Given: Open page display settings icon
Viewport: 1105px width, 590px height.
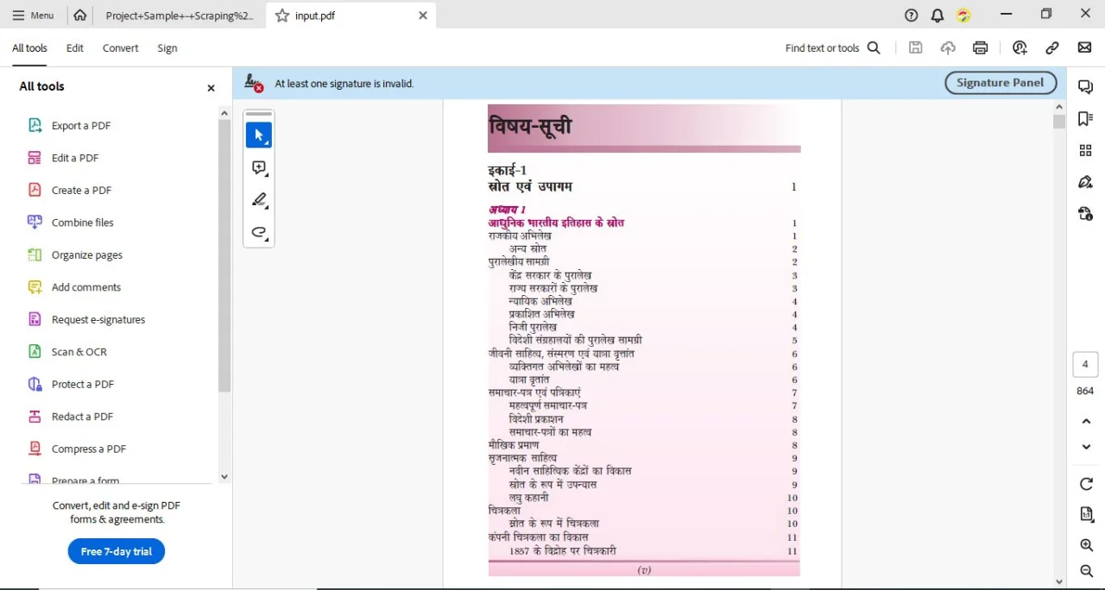Looking at the screenshot, I should coord(1086,514).
